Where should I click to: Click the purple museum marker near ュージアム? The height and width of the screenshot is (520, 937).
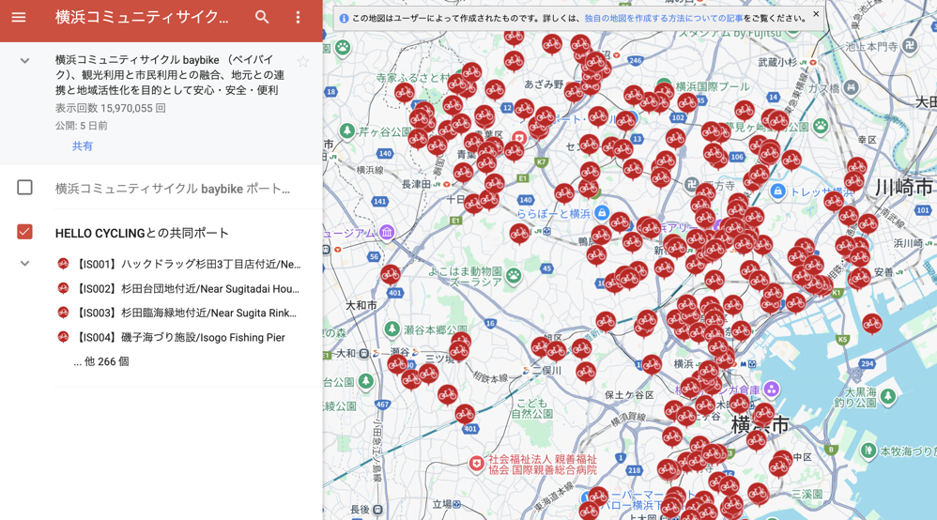coord(387,232)
